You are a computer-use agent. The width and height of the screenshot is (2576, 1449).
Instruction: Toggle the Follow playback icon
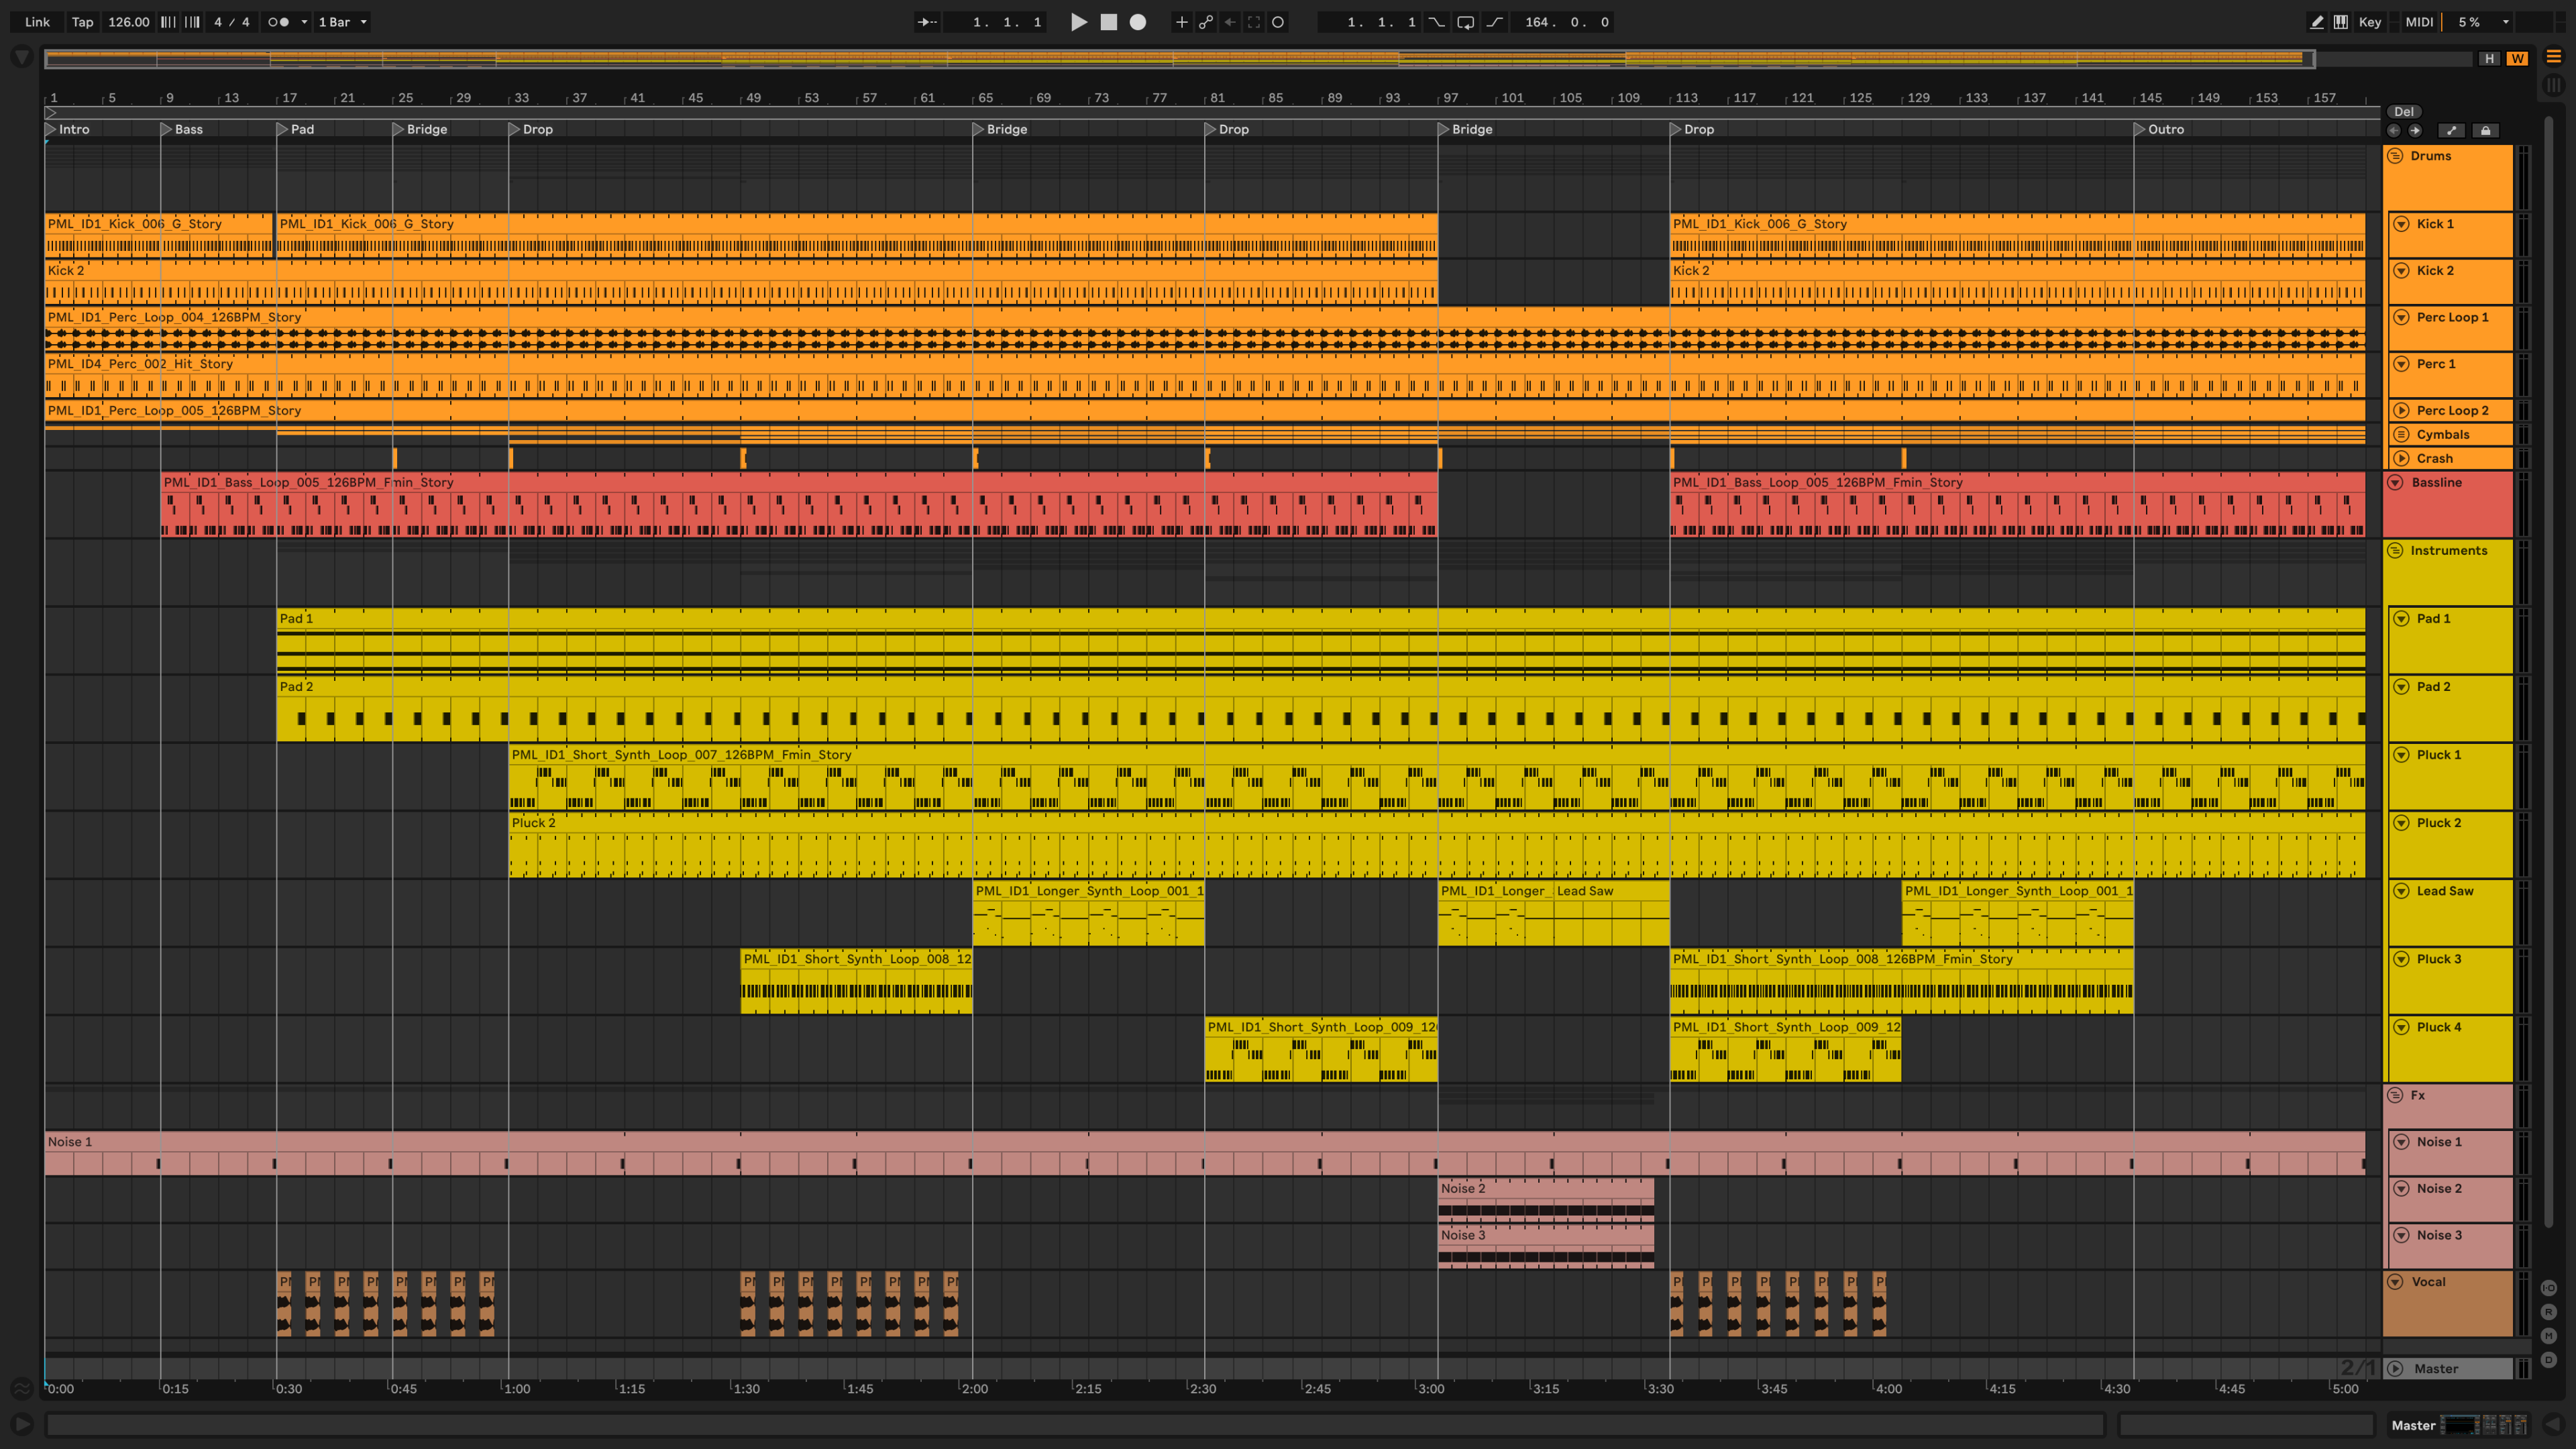[927, 22]
